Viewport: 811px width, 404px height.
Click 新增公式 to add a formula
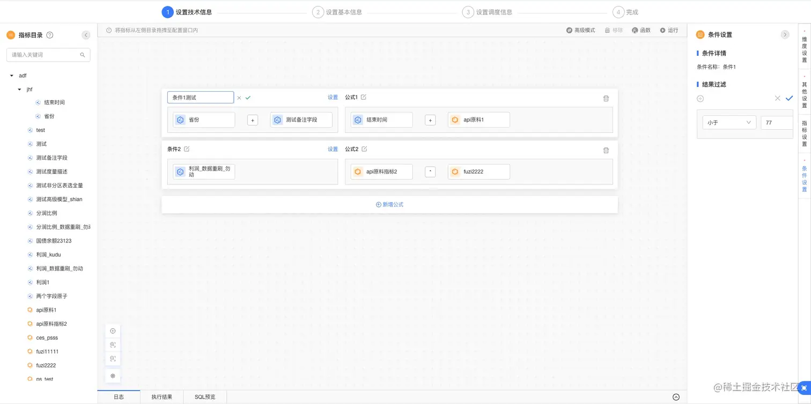pyautogui.click(x=389, y=204)
